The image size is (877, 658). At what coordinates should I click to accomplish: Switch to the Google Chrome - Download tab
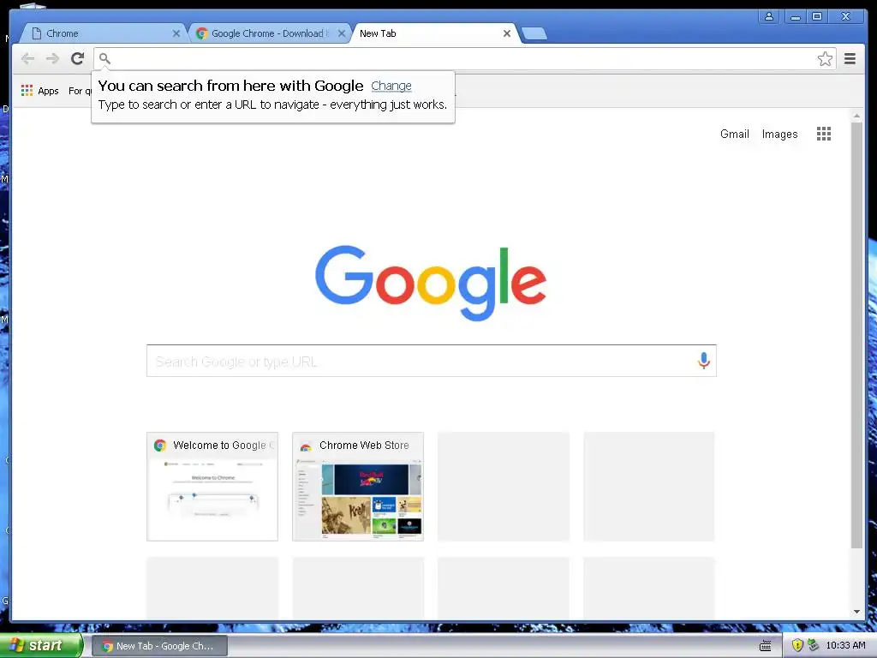269,33
